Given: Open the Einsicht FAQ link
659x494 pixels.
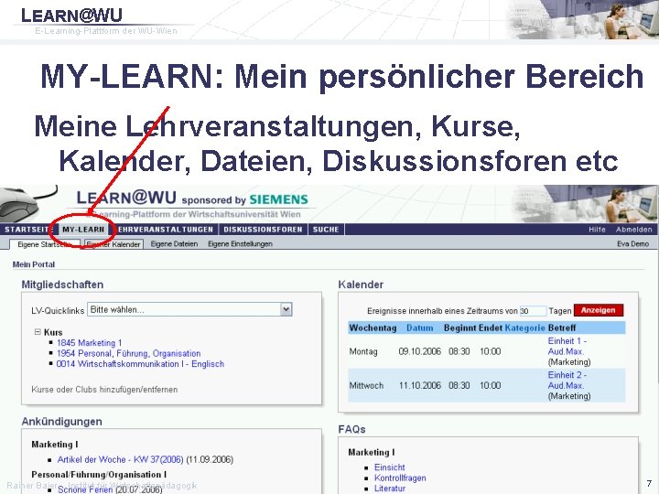Looking at the screenshot, I should [x=390, y=467].
